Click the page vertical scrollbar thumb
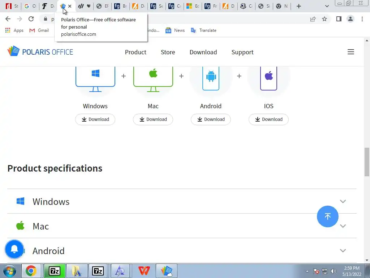Image resolution: width=370 pixels, height=278 pixels. 367,162
